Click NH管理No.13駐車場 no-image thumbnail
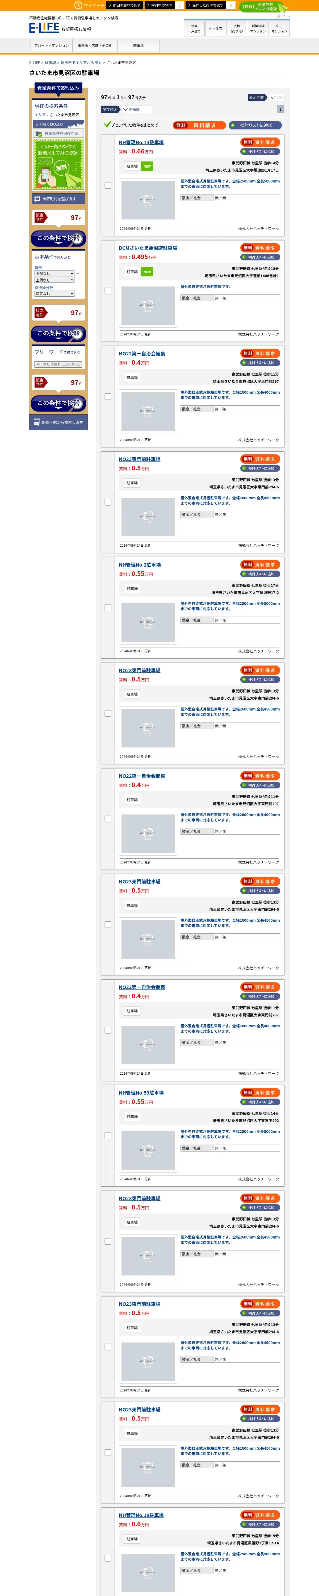 [x=148, y=199]
